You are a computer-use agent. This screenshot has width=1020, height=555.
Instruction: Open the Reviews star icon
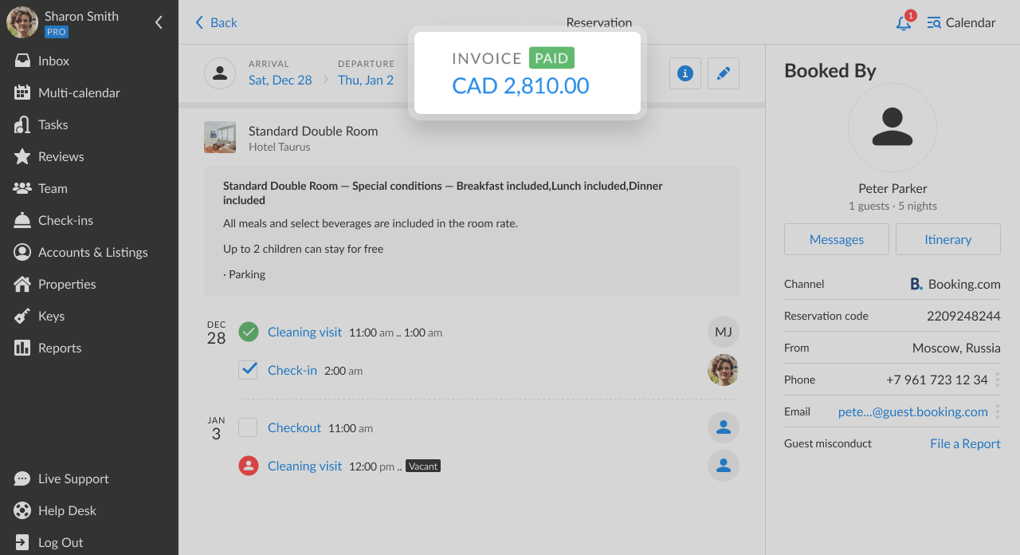click(22, 156)
